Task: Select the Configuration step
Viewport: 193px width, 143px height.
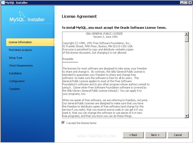Action: point(17,81)
